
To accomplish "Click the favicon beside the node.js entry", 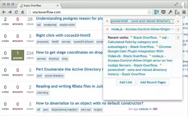I will coord(107,29).
